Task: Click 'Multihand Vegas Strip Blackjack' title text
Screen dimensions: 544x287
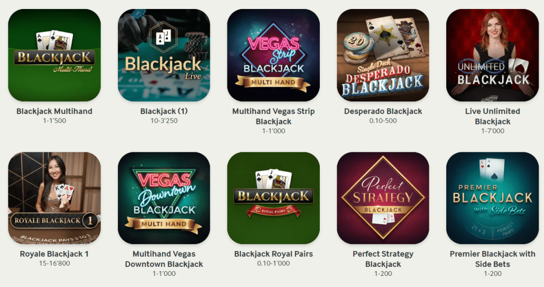Action: [274, 117]
